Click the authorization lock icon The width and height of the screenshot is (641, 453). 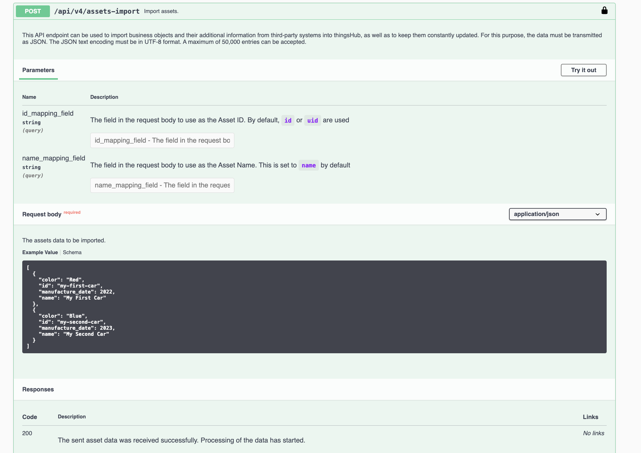(x=604, y=11)
